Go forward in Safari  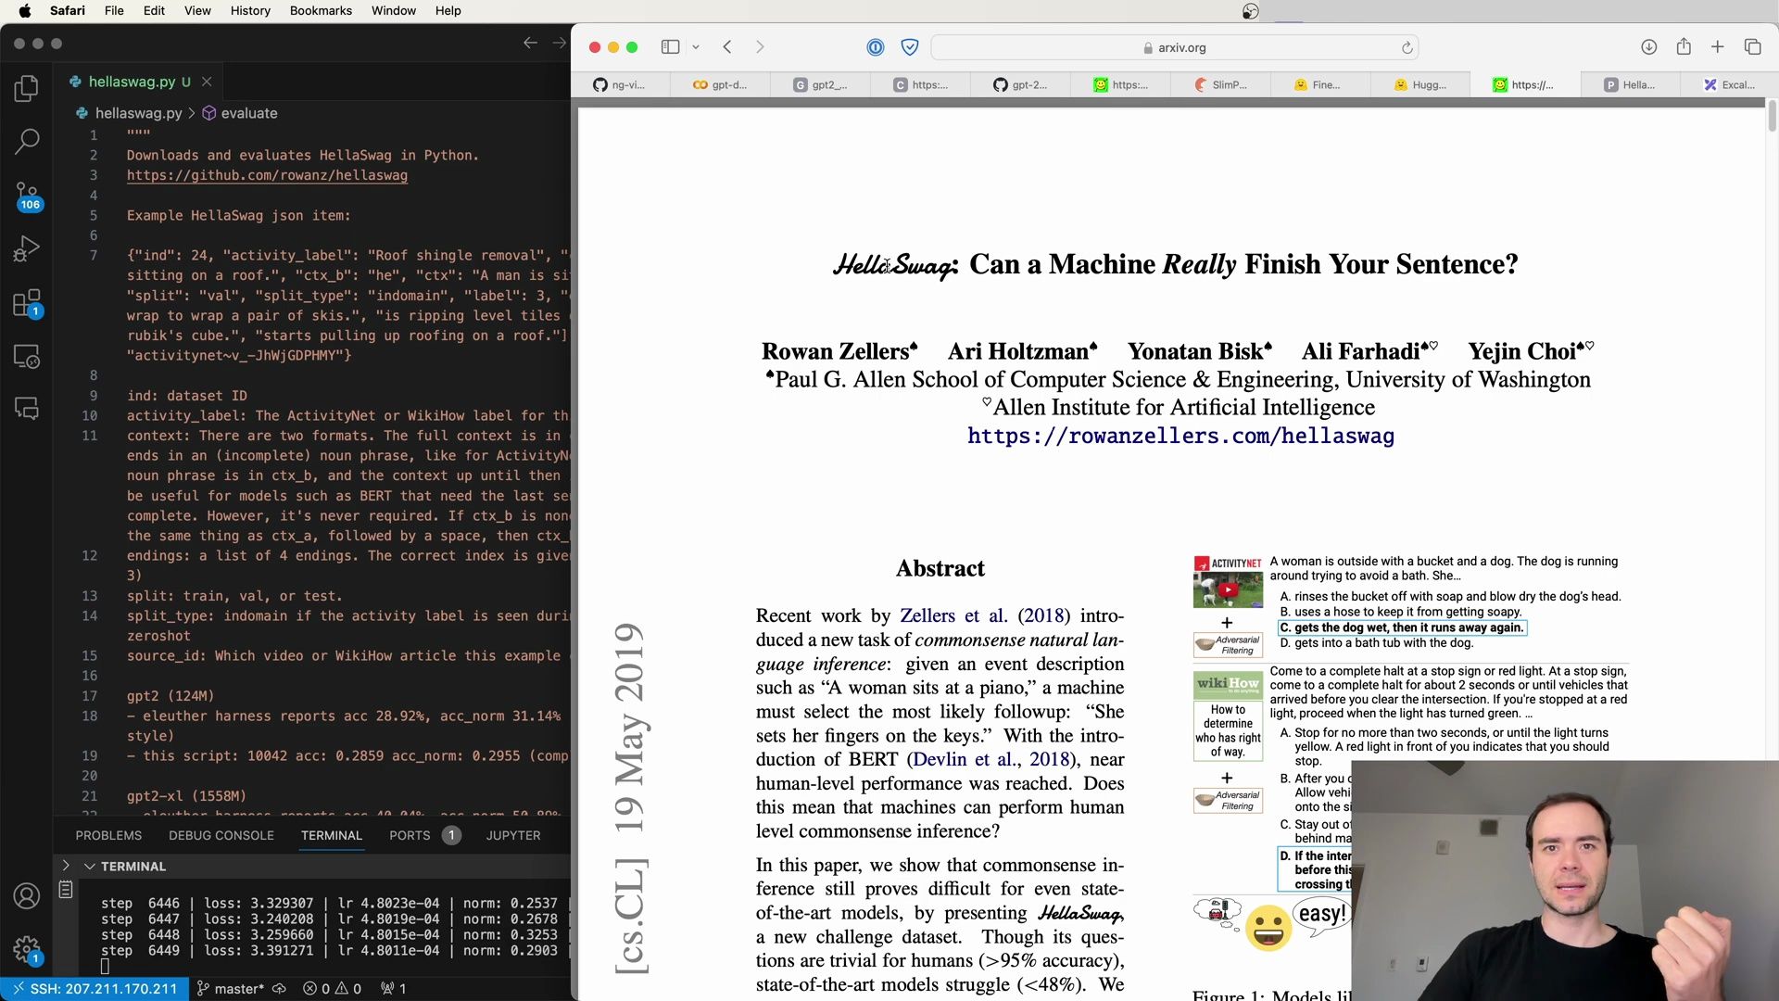tap(760, 47)
